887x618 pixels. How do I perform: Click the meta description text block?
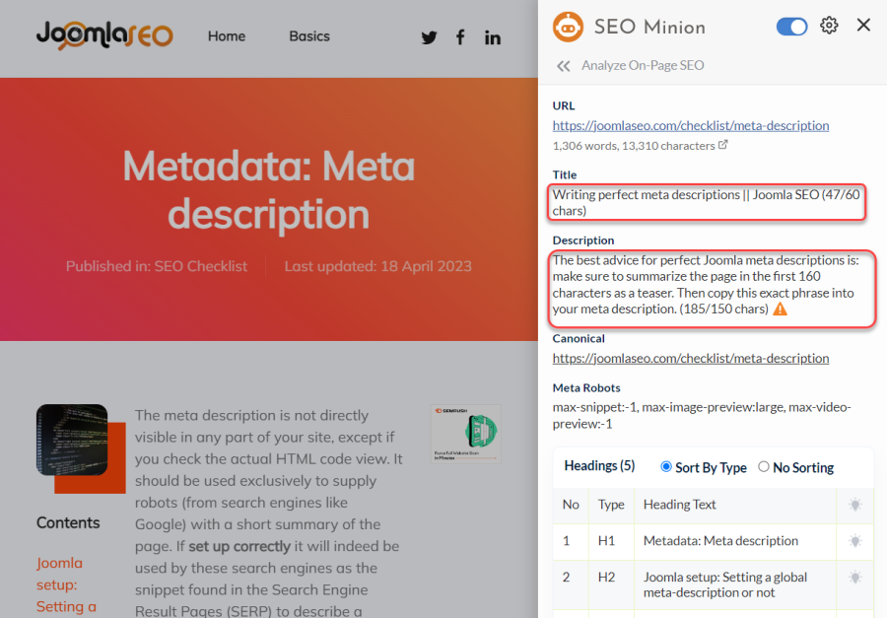pyautogui.click(x=706, y=285)
